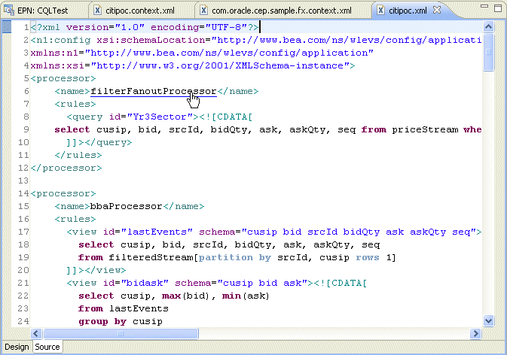Click the opening processor tag on line 14
Screen dimensions: 507x355
63,193
